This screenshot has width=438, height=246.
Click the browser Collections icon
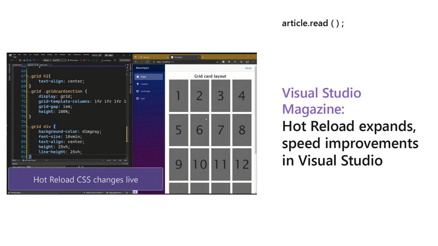click(x=241, y=62)
